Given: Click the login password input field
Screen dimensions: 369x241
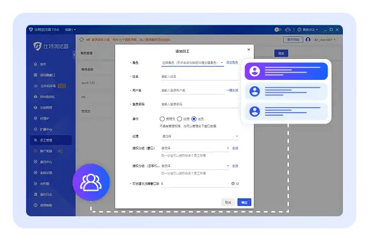Looking at the screenshot, I should point(200,104).
